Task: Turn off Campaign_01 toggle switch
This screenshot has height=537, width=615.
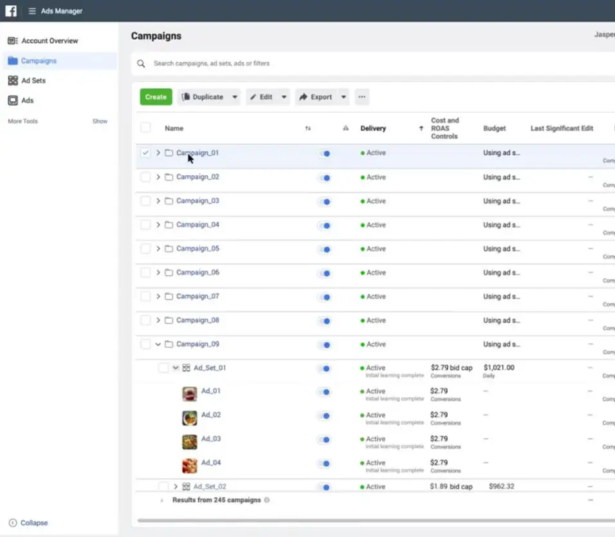Action: (324, 153)
